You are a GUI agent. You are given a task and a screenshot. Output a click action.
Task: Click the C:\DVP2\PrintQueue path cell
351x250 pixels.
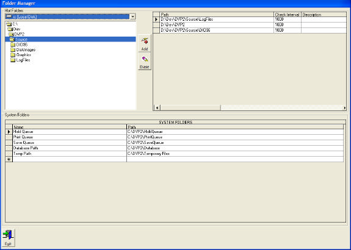click(235, 137)
